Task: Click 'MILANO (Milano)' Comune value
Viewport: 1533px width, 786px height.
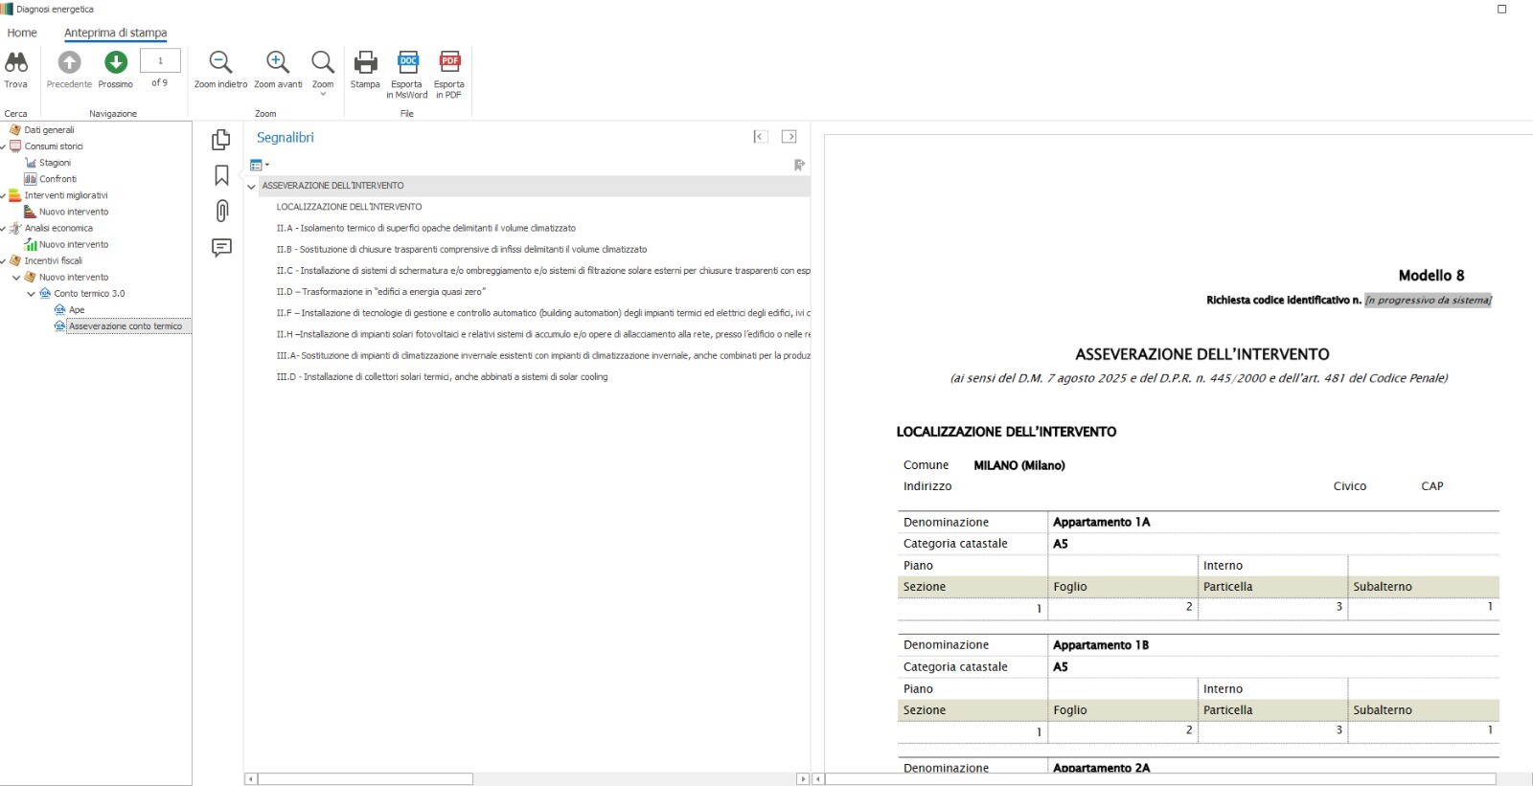Action: point(1019,465)
